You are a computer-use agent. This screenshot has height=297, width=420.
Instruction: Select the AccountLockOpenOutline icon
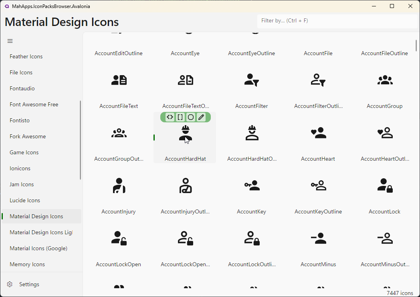click(x=186, y=238)
